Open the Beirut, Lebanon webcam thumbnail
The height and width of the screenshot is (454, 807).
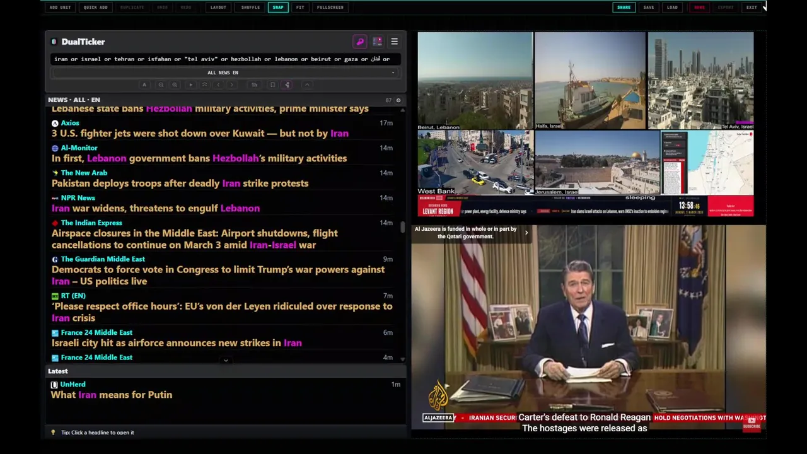coord(475,81)
